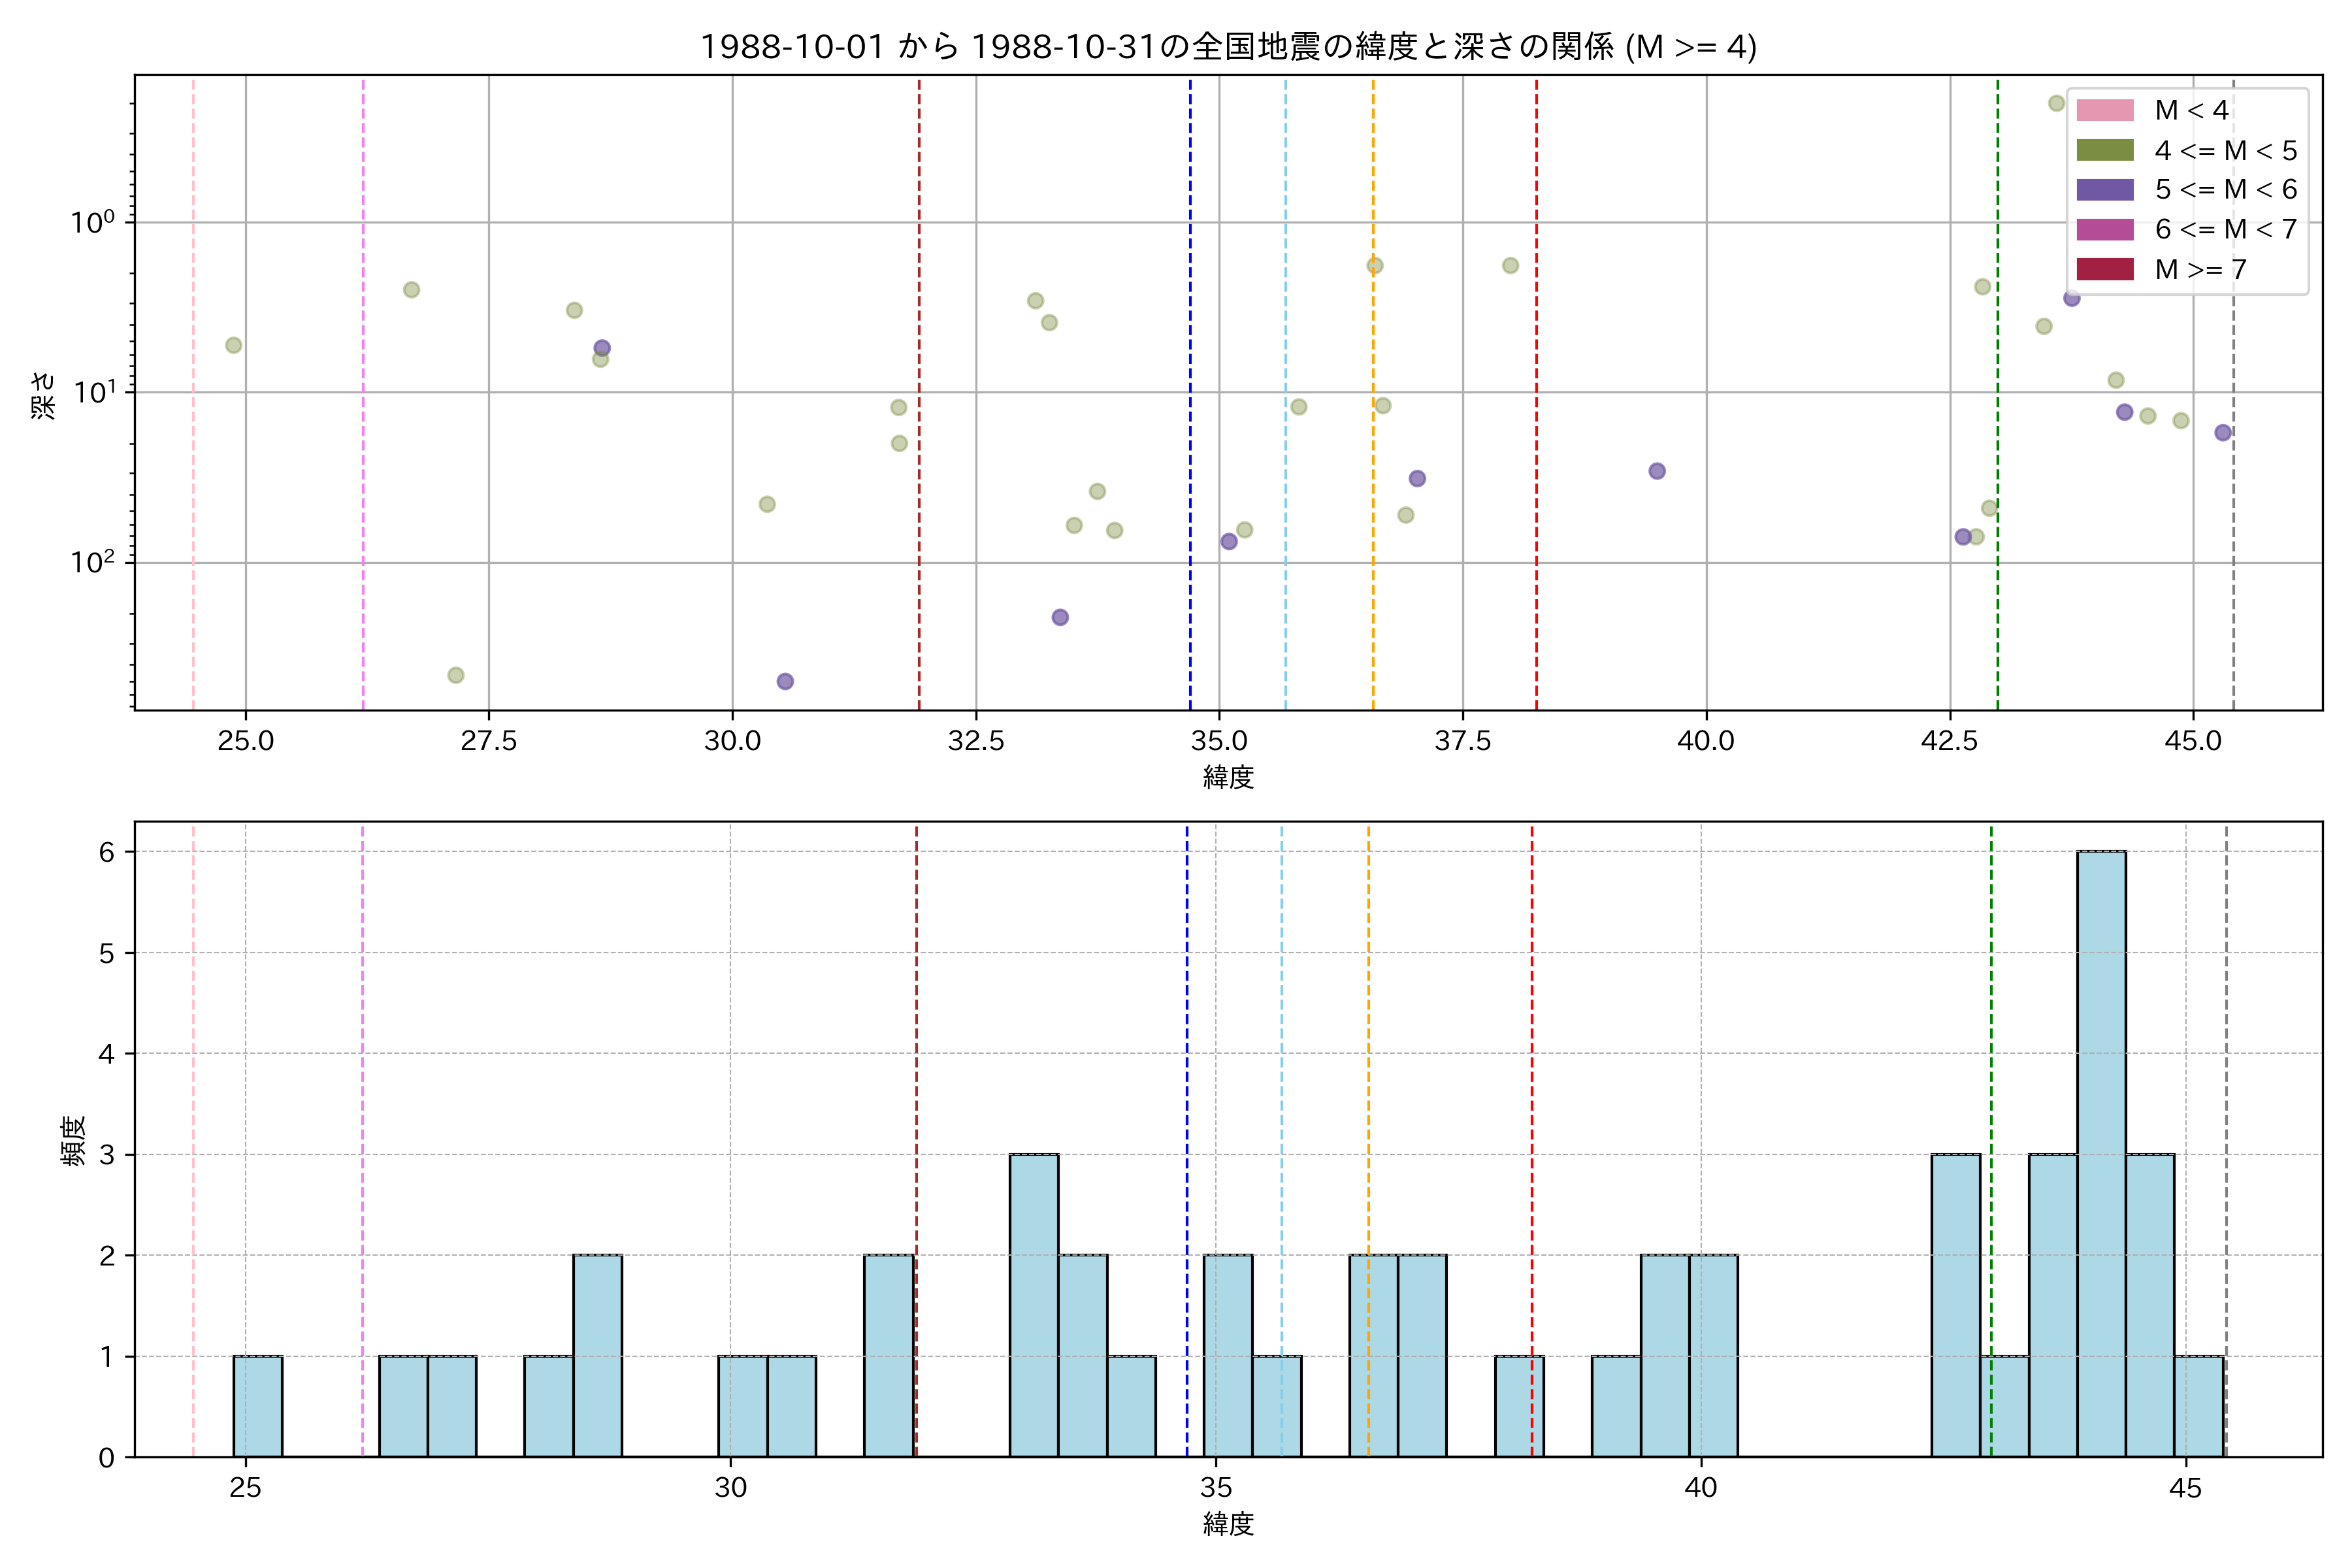This screenshot has width=2352, height=1568.
Task: Click the crimson M >= 7 legend swatch
Action: click(x=2104, y=269)
